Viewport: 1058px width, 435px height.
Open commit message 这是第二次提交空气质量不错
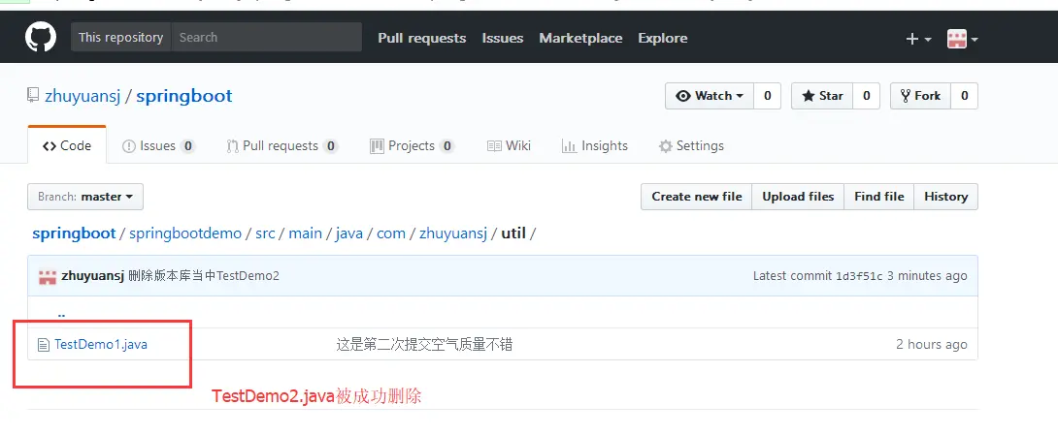click(x=424, y=345)
